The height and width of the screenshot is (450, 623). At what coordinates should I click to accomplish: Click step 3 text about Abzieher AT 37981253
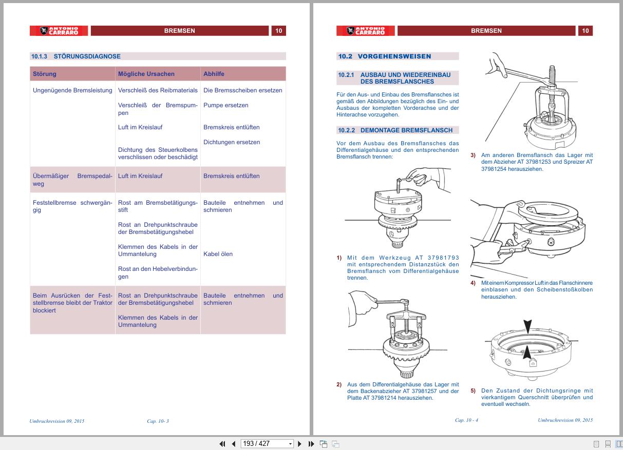pyautogui.click(x=537, y=162)
